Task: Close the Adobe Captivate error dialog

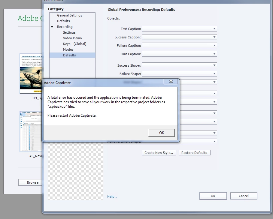Action: point(171,81)
